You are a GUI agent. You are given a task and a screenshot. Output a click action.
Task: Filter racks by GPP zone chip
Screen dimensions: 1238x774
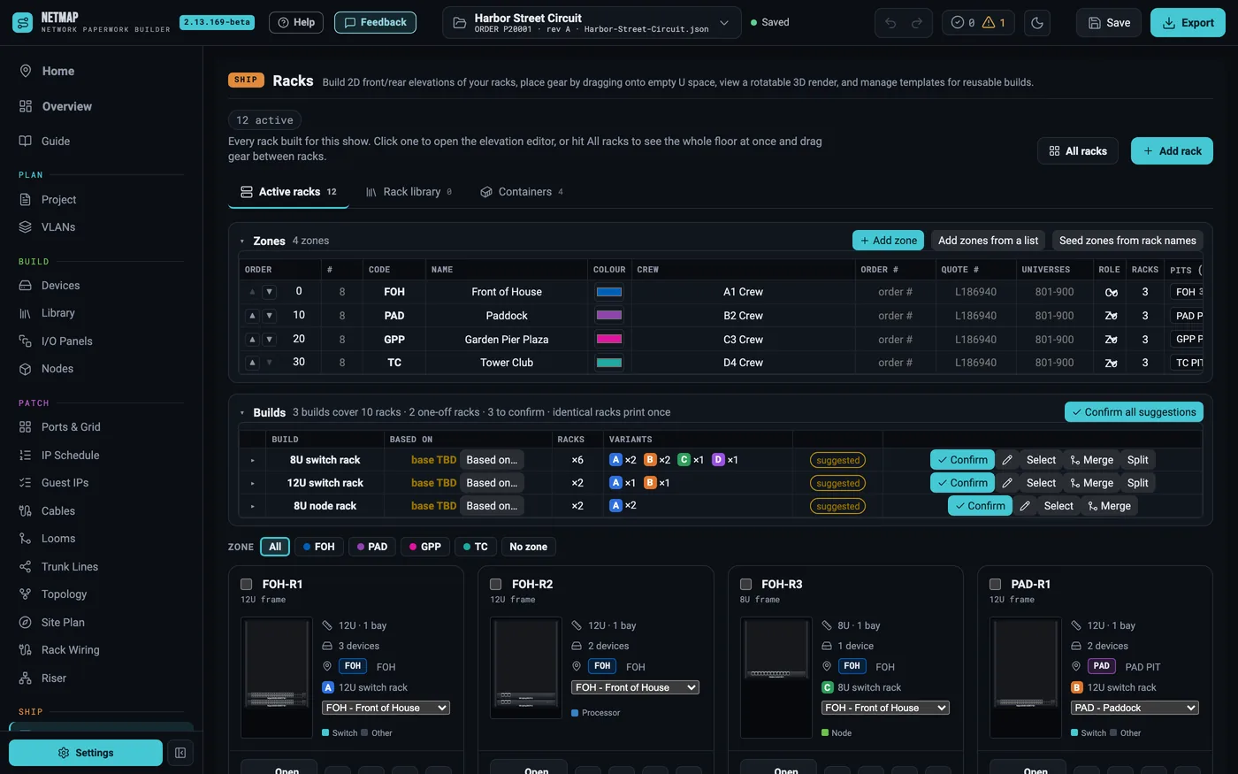coord(424,547)
